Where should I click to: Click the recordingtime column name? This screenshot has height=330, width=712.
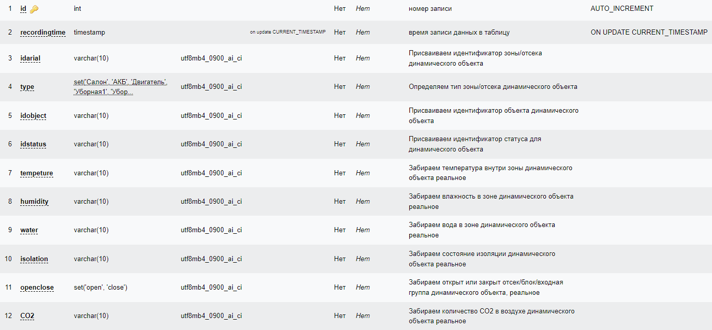[43, 32]
